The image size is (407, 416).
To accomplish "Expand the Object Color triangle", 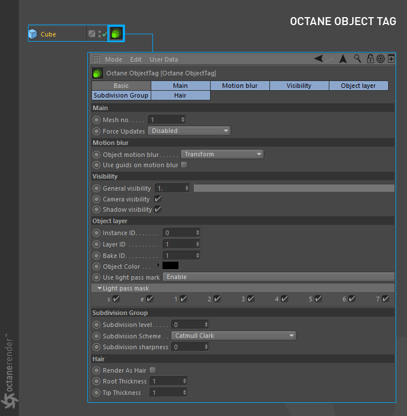I will point(158,265).
